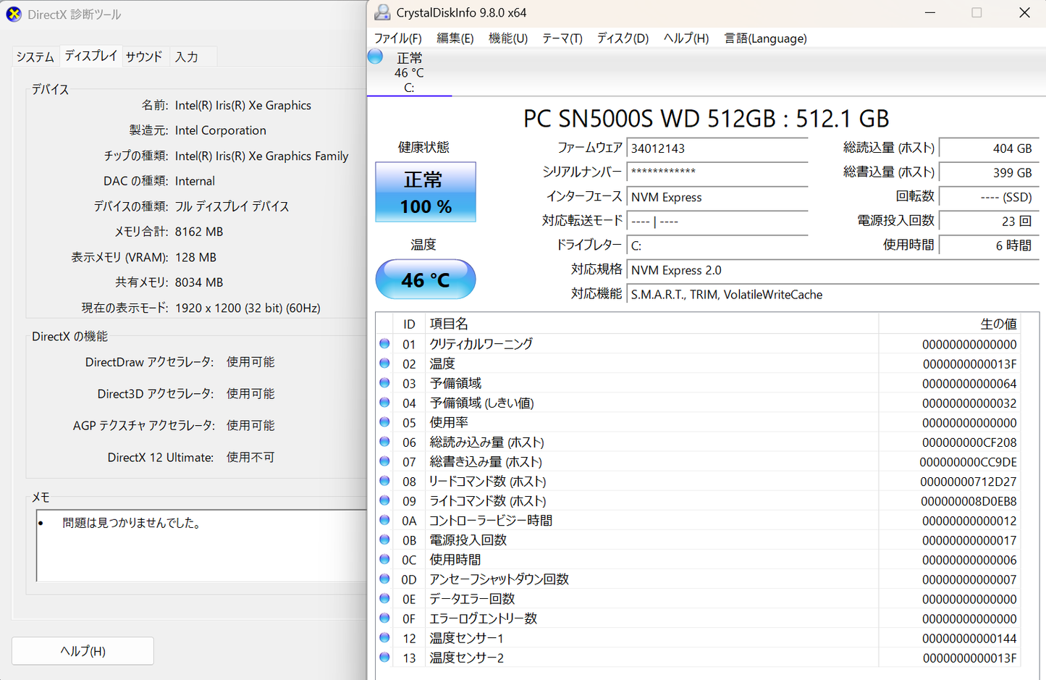Image resolution: width=1046 pixels, height=680 pixels.
Task: Click the status orb on row 0E データエラー回数
Action: [384, 597]
